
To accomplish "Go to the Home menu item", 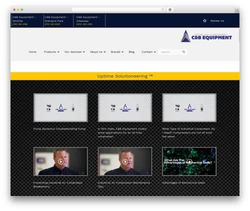I will [32, 52].
